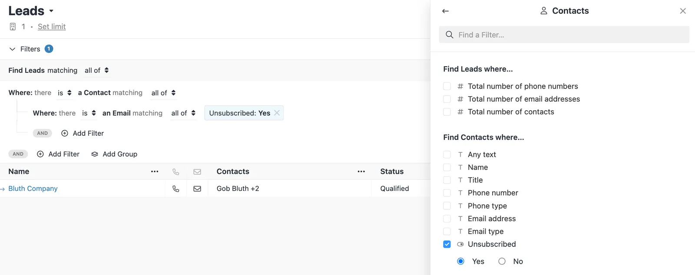Click the Find a Filter search field
The image size is (695, 275).
coord(564,35)
